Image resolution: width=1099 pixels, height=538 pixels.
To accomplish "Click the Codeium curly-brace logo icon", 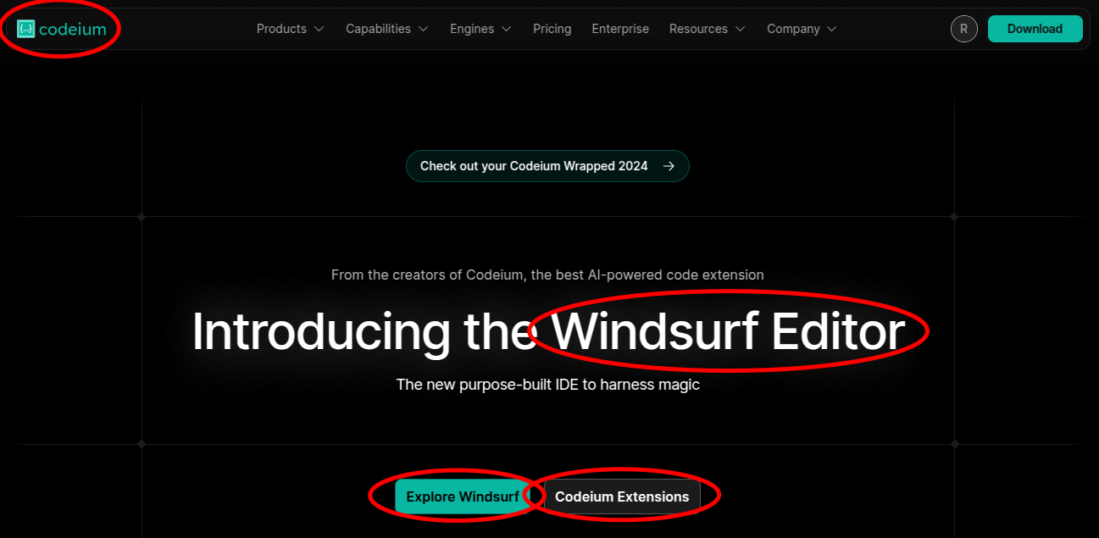I will [26, 29].
